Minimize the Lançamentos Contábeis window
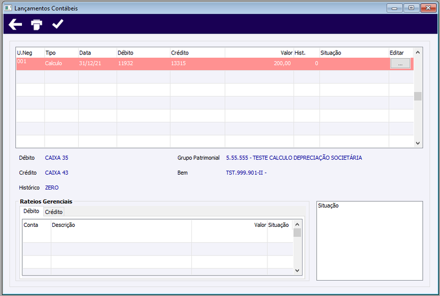440x296 pixels. 394,8
